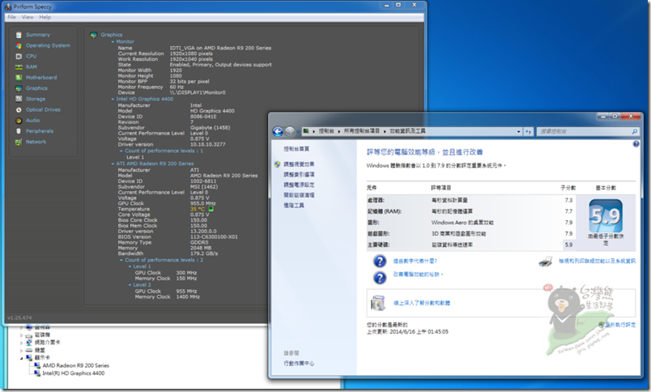Image resolution: width=651 pixels, height=392 pixels.
Task: Open the blue help question-mark icon at top right
Action: coord(636,144)
